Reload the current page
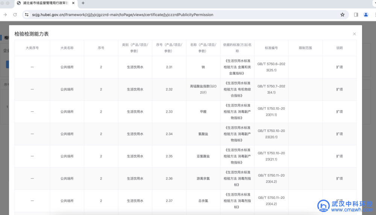Viewport: 376px width, 215px height. (15, 15)
